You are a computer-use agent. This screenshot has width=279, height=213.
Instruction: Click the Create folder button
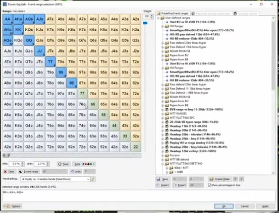pyautogui.click(x=220, y=179)
